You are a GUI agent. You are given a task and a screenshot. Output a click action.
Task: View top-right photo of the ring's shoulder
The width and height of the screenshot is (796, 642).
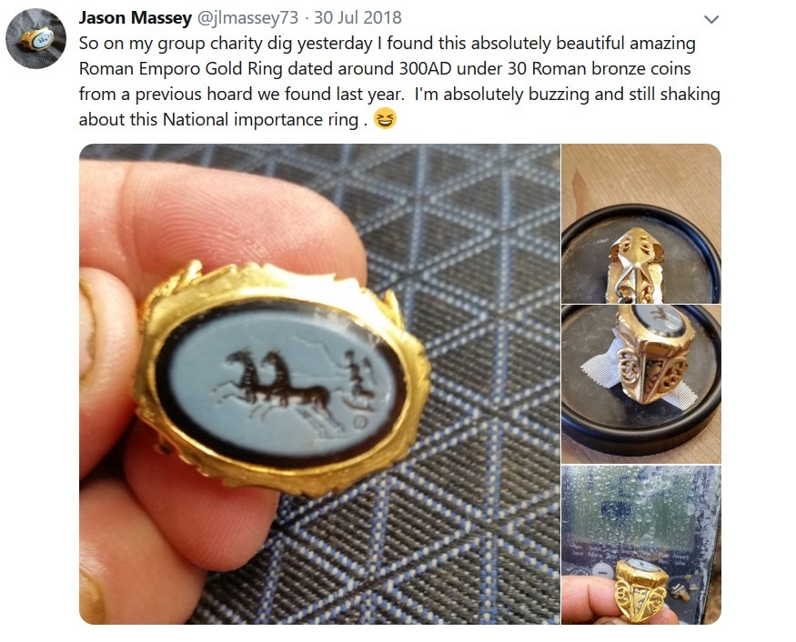click(641, 224)
